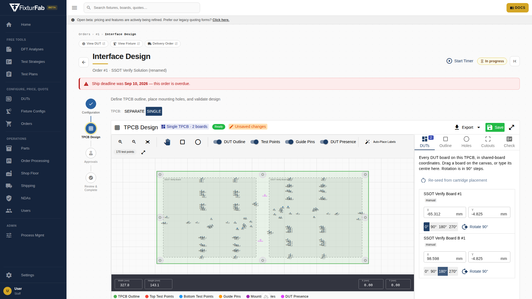532x299 pixels.
Task: Open Fixture Configs in the sidebar
Action: pyautogui.click(x=33, y=111)
